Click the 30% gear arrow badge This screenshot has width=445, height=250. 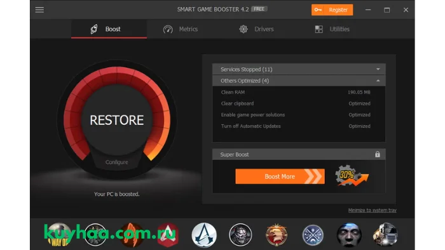(x=352, y=176)
